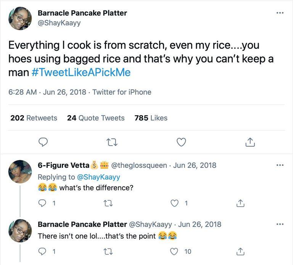Share the main tweet

249,142
